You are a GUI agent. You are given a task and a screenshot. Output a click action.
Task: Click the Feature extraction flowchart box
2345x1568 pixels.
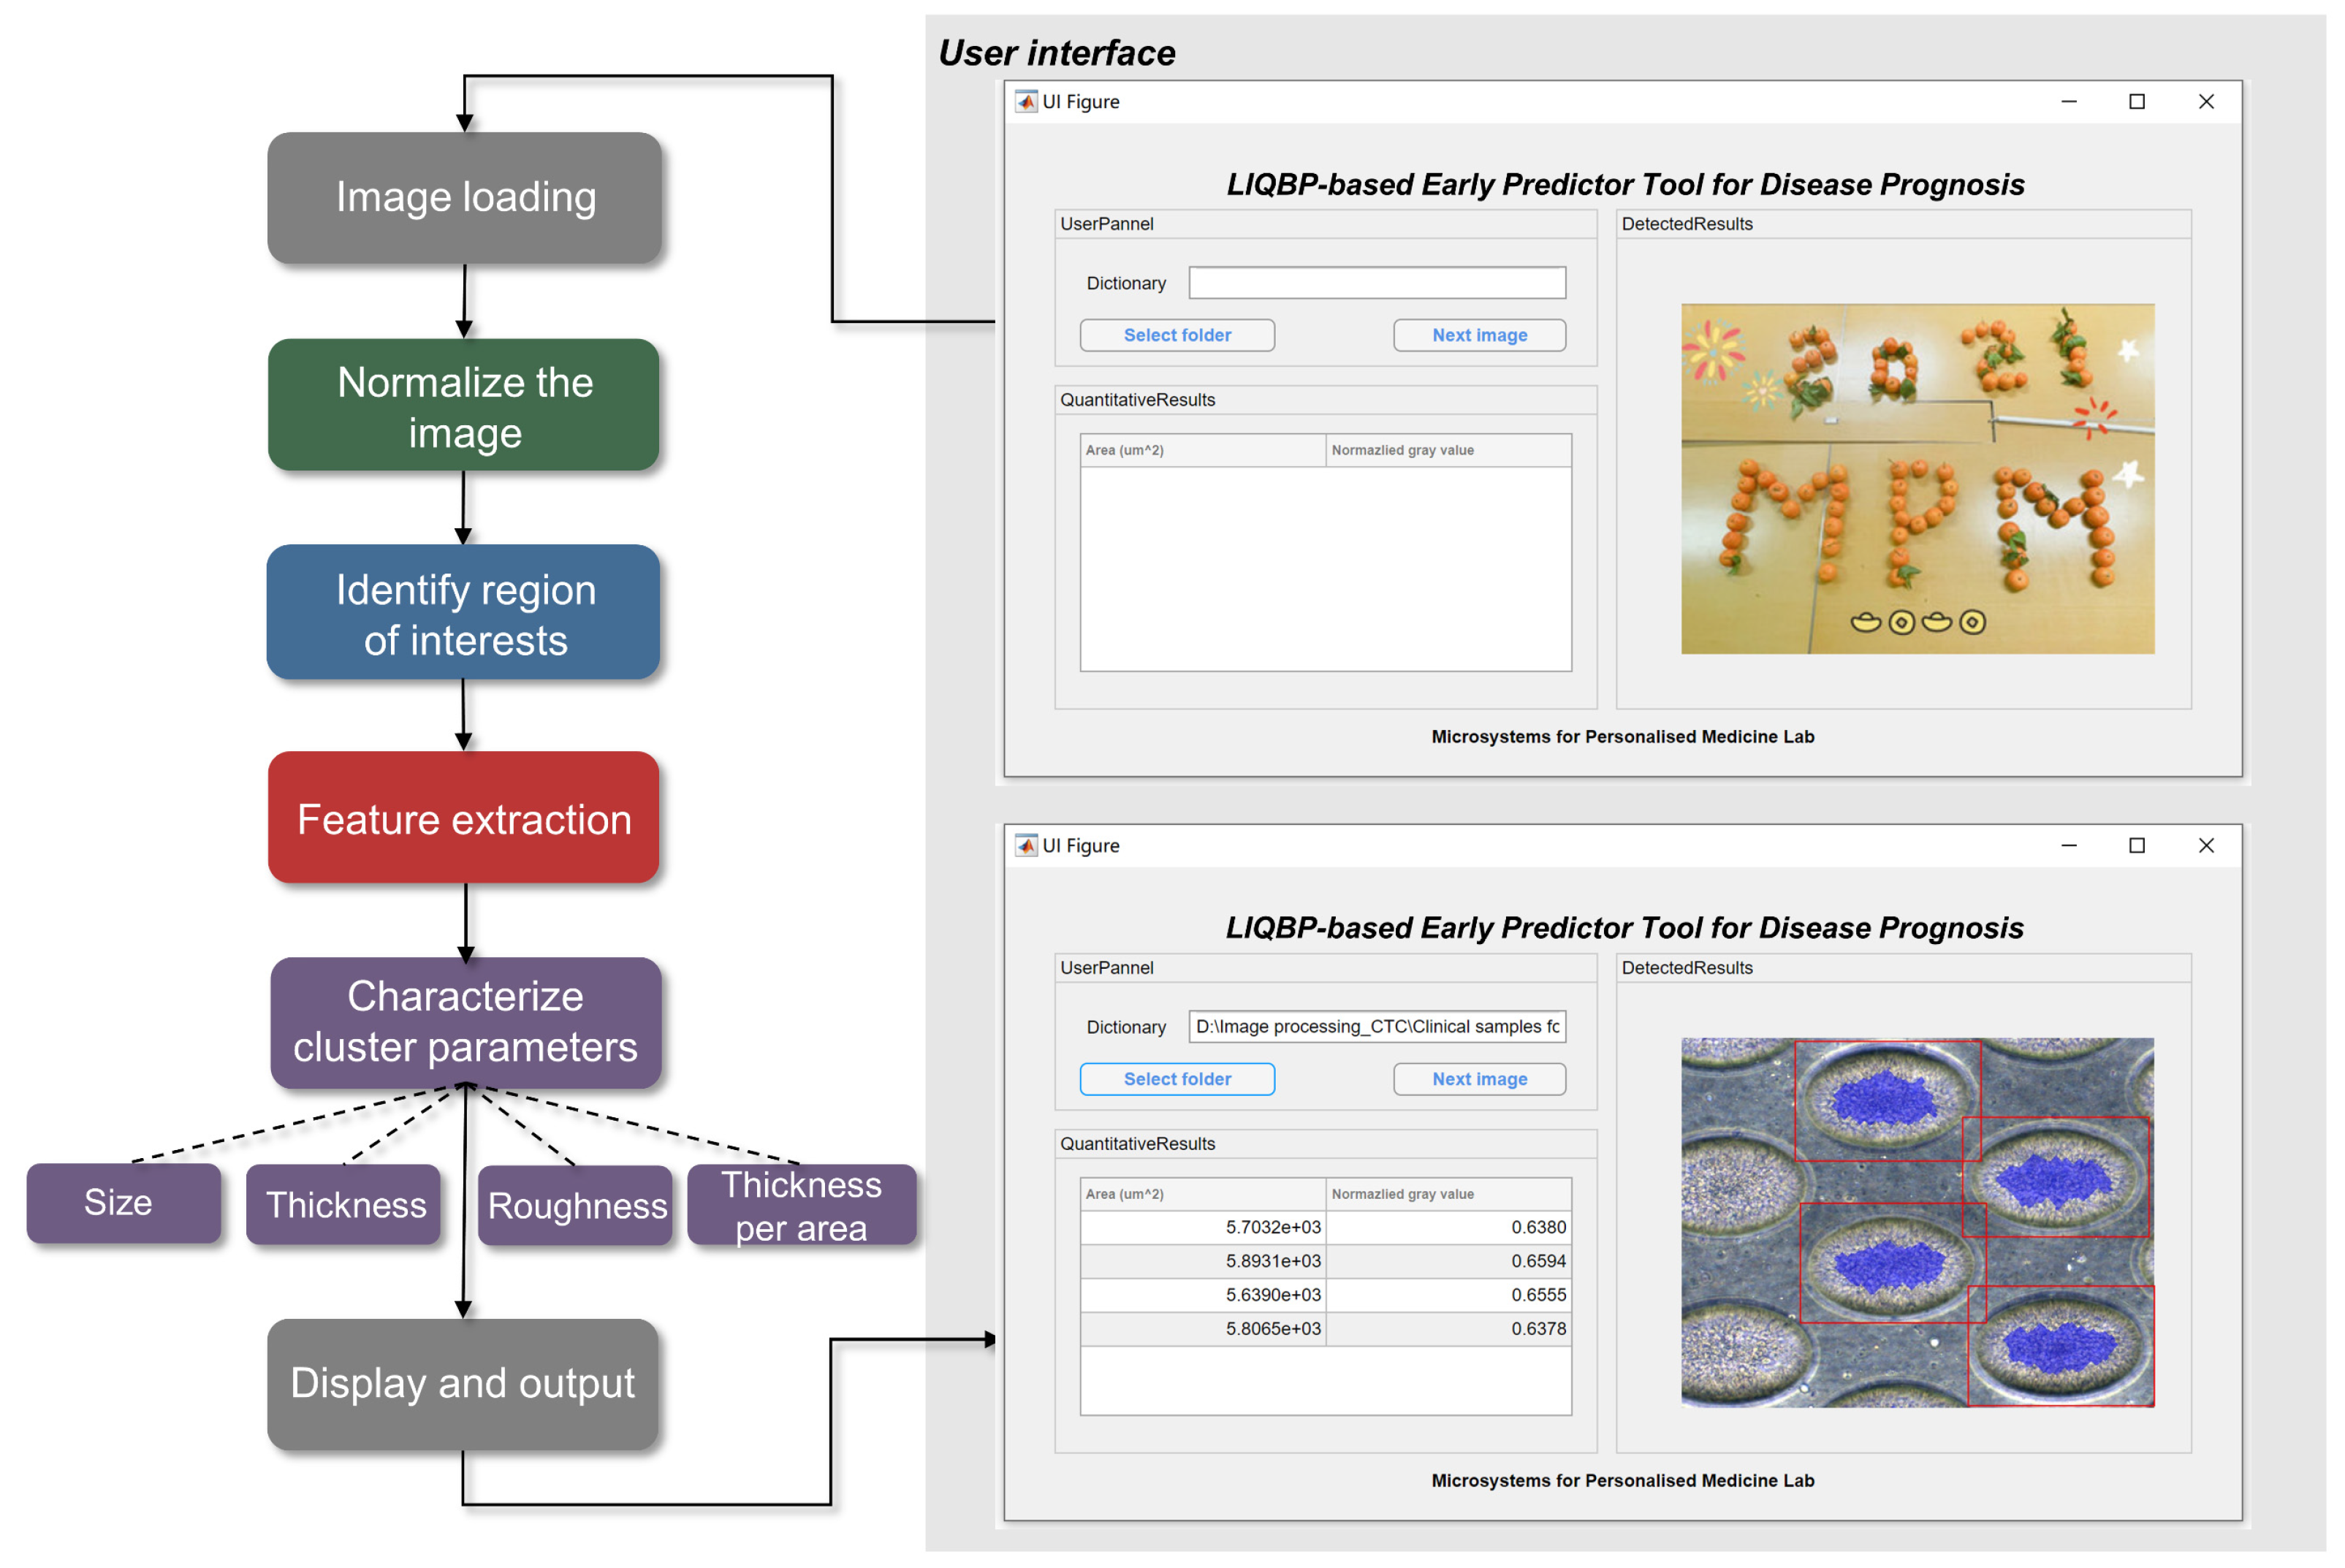[x=464, y=819]
